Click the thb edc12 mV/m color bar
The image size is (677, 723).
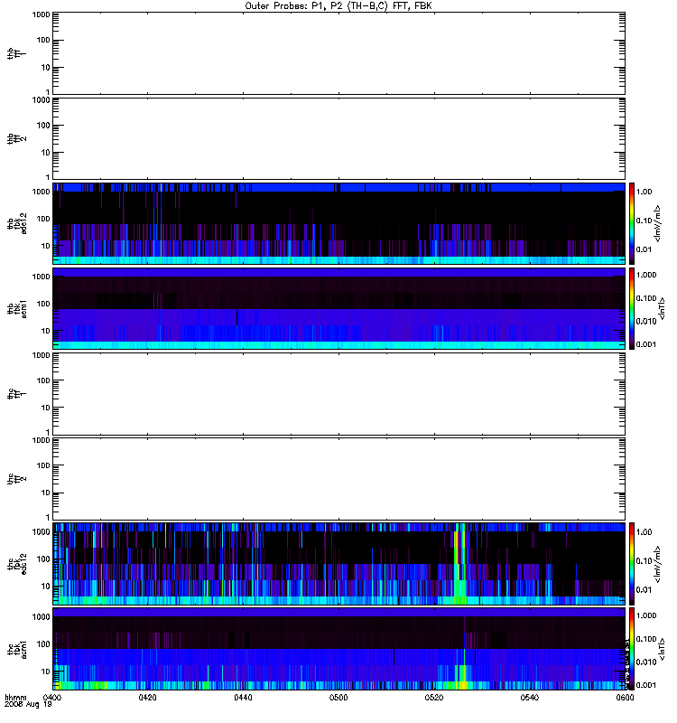(x=632, y=223)
